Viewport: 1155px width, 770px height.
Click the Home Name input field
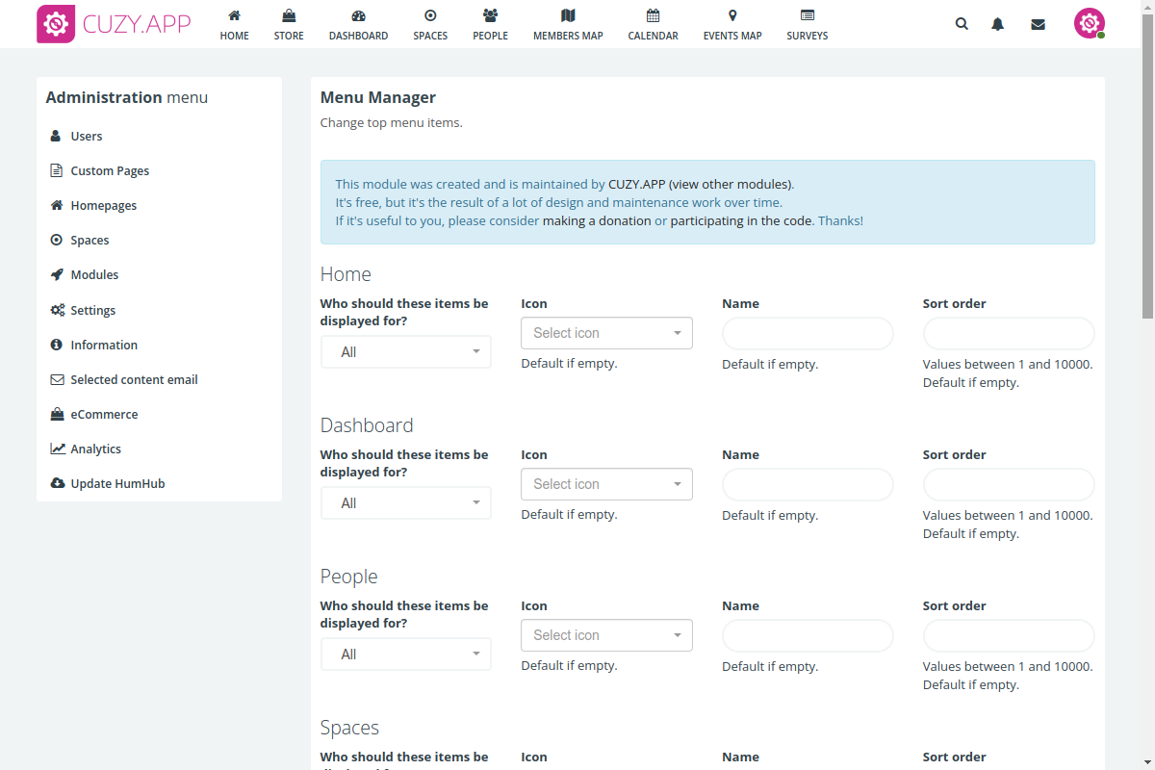(808, 333)
